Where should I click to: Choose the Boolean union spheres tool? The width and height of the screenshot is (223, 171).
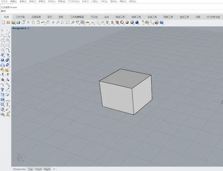click(x=7, y=60)
